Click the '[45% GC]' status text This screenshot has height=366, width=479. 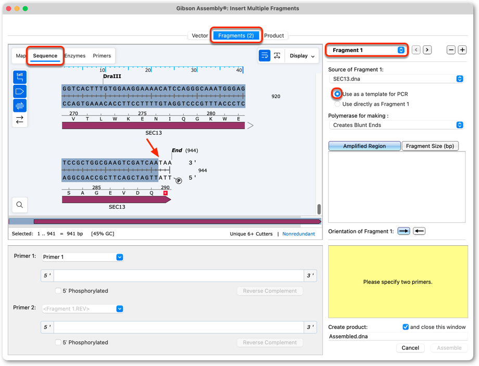103,234
